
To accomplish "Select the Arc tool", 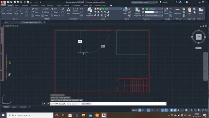I will tap(22, 11).
